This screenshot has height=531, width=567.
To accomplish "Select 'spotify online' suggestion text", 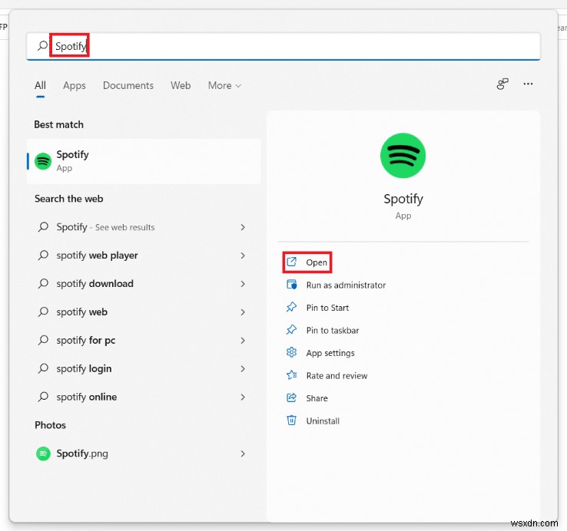I will point(86,397).
